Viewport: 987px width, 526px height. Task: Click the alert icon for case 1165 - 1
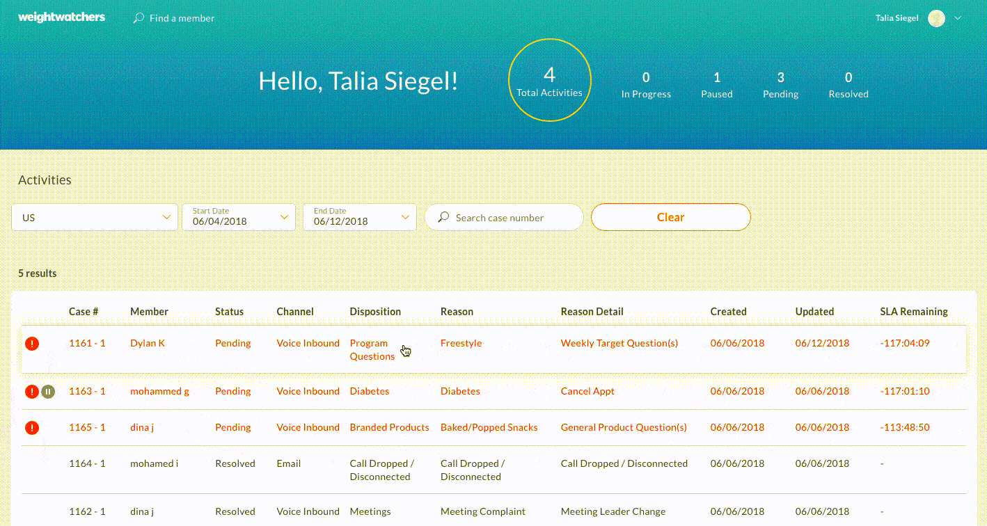coord(32,427)
